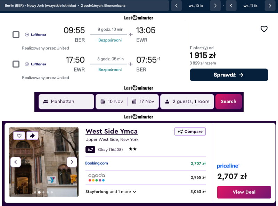Click the Bezpośredni label on return flight
This screenshot has height=206, width=278.
pos(110,70)
